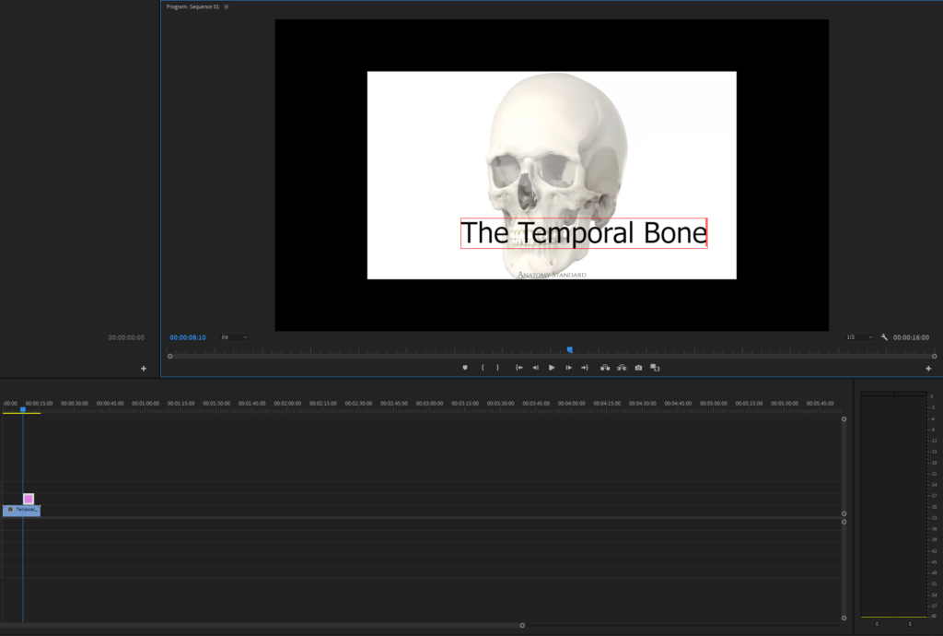Click the timeline playhead at ruler top
This screenshot has width=943, height=636.
(x=23, y=410)
